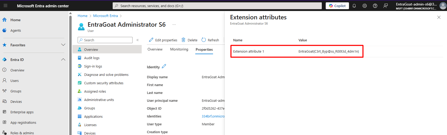Click the pencil icon next to Identity
Viewport: 447px width, 135px height.
tap(164, 66)
